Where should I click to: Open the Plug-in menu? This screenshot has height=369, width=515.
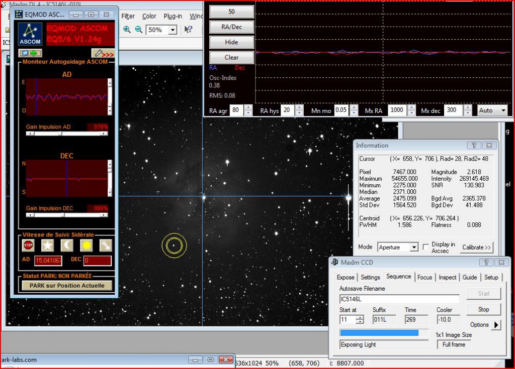(x=173, y=16)
